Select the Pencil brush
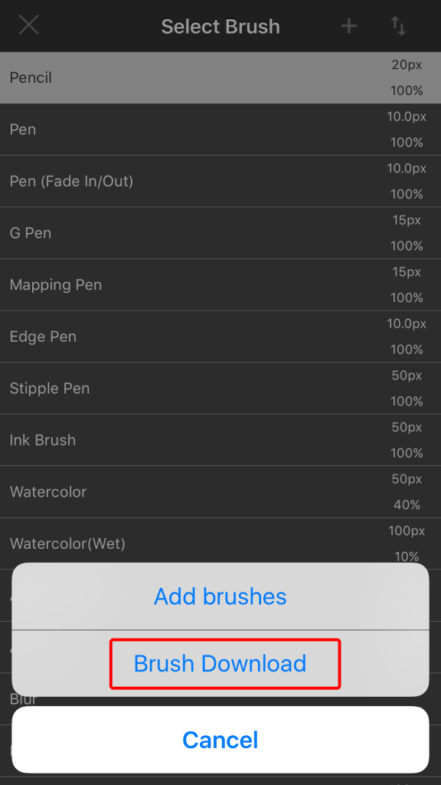Screen dimensions: 441x785 pos(220,77)
